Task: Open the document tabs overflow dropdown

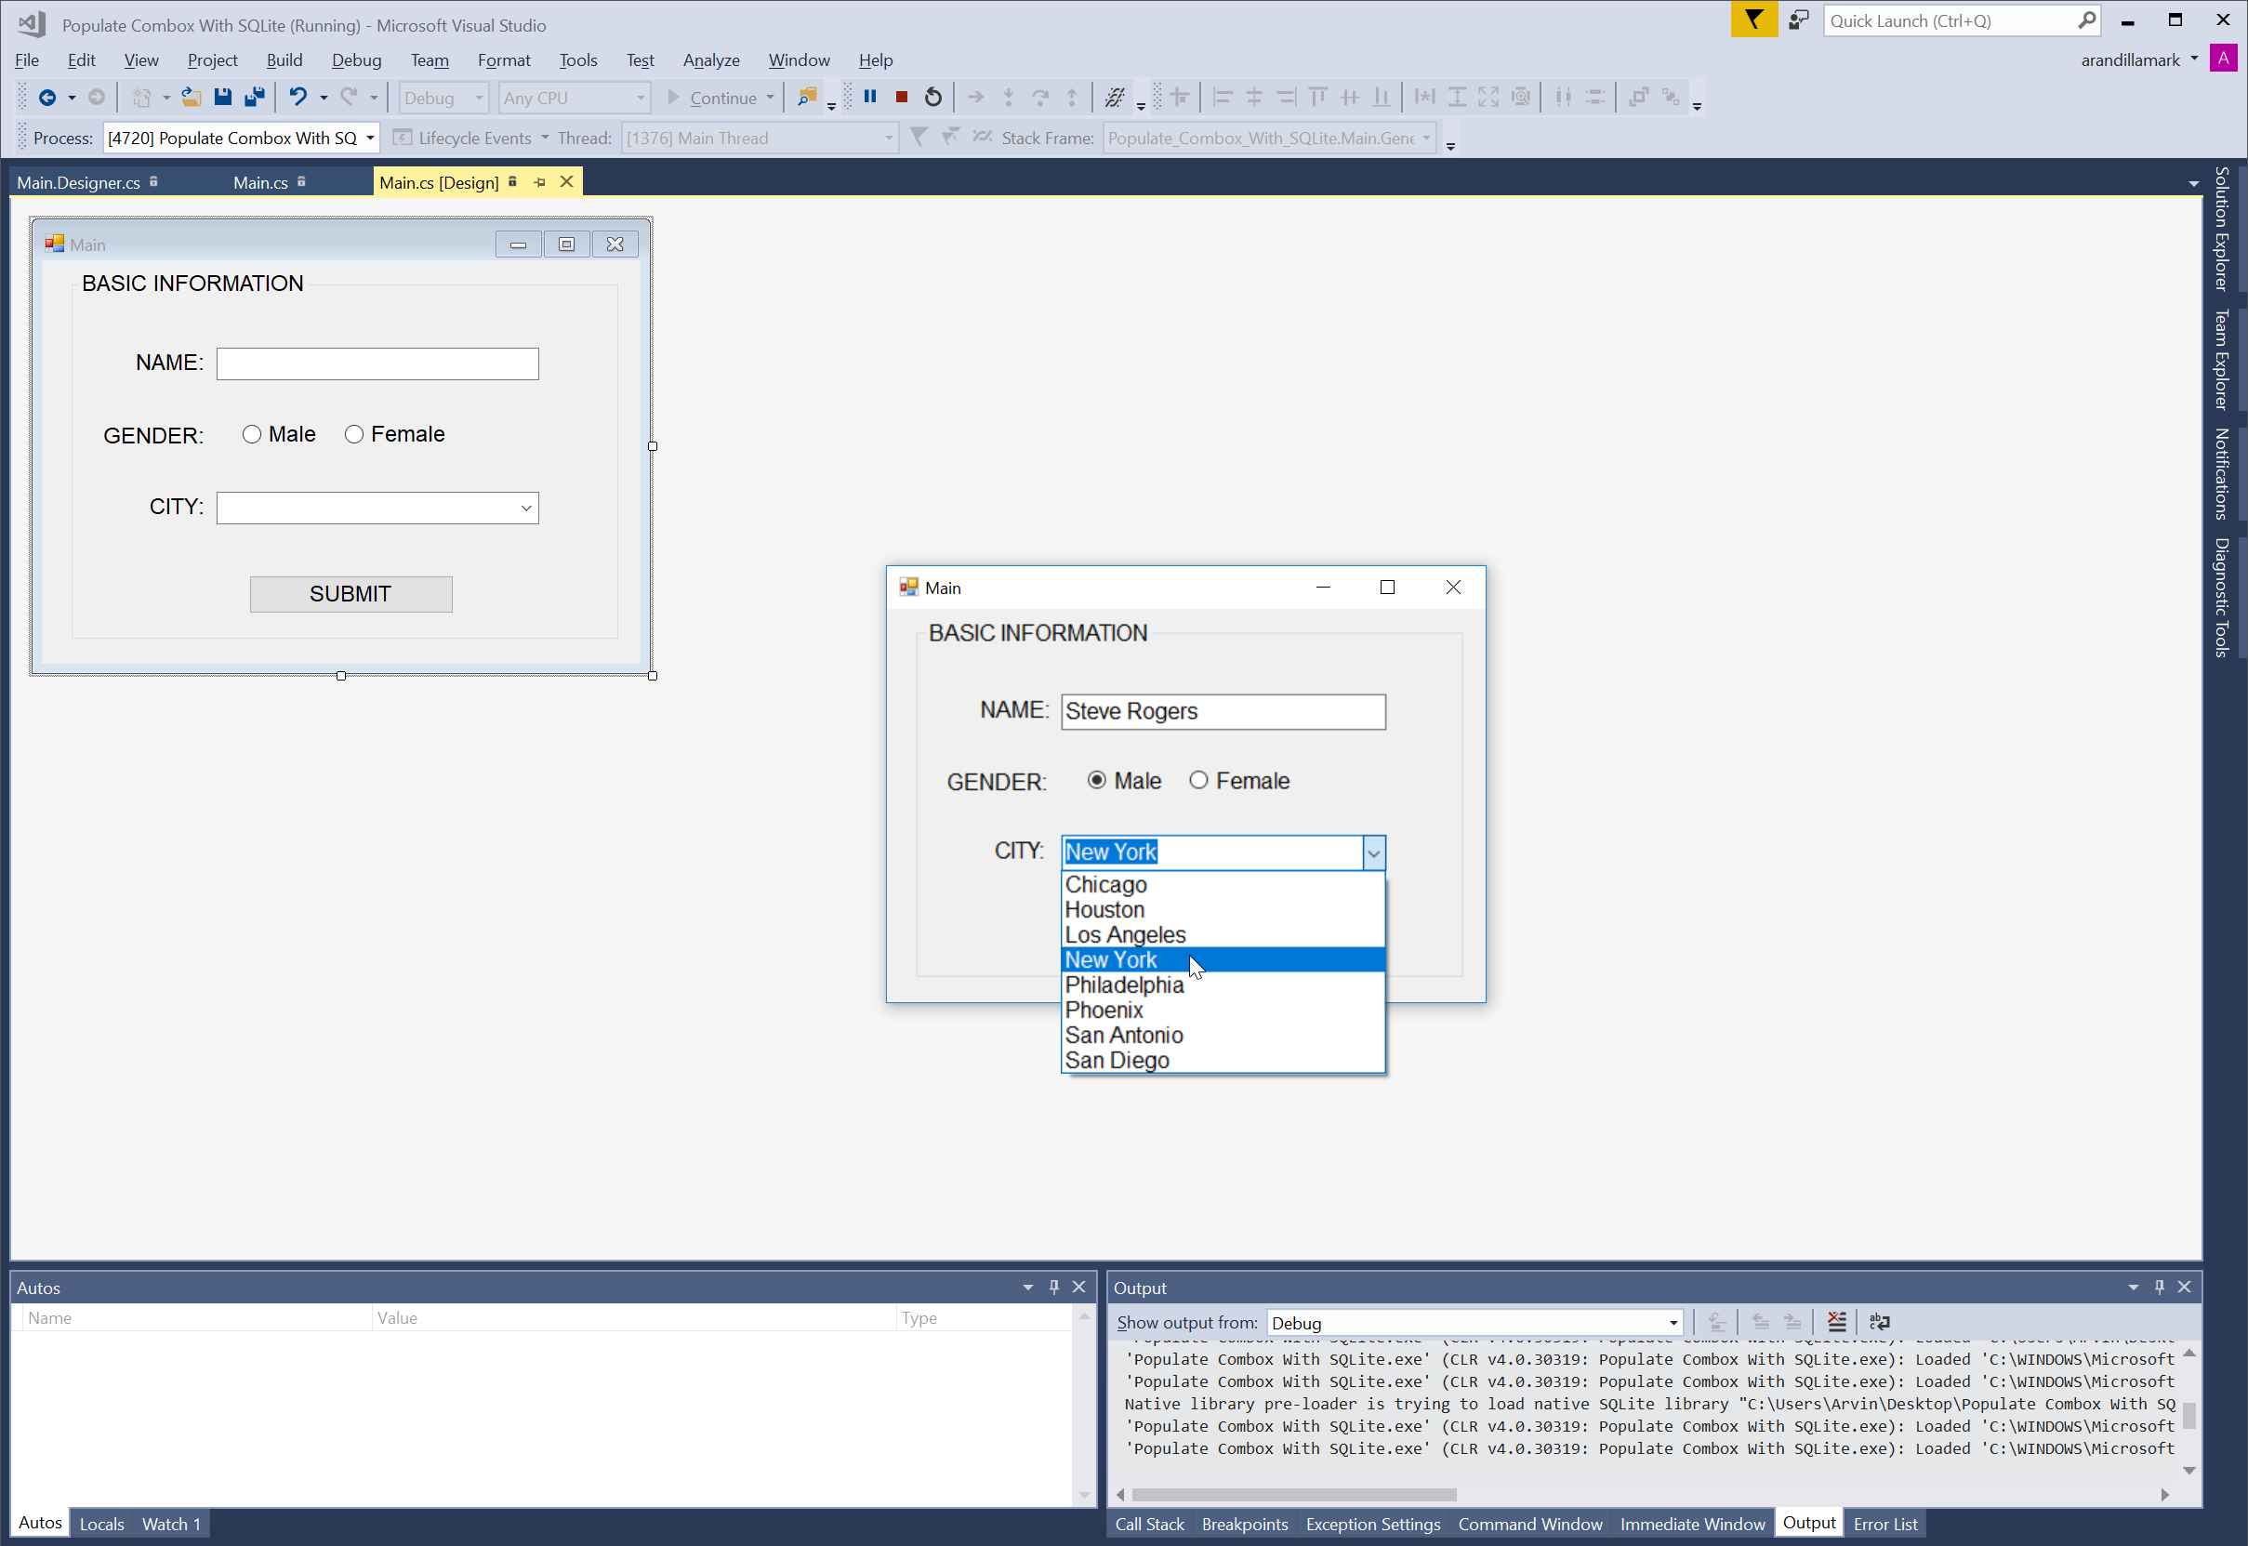Action: 2193,183
